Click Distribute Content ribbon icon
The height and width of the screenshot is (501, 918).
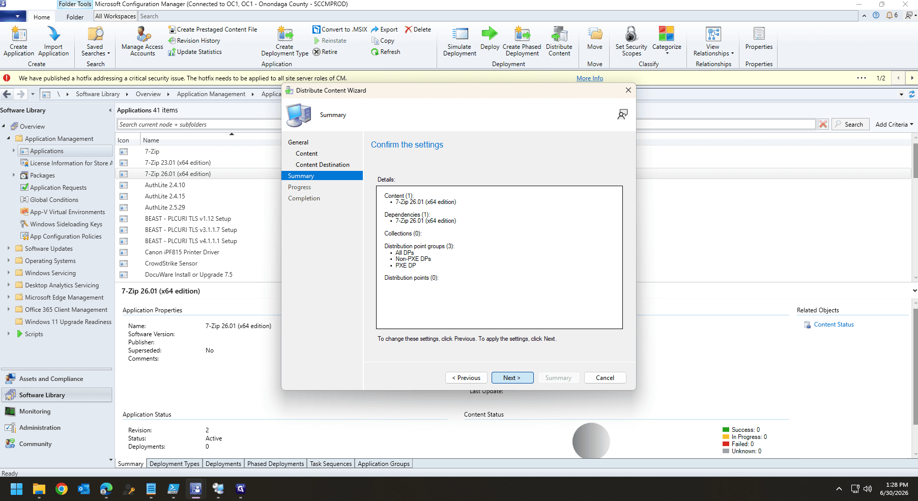point(559,41)
